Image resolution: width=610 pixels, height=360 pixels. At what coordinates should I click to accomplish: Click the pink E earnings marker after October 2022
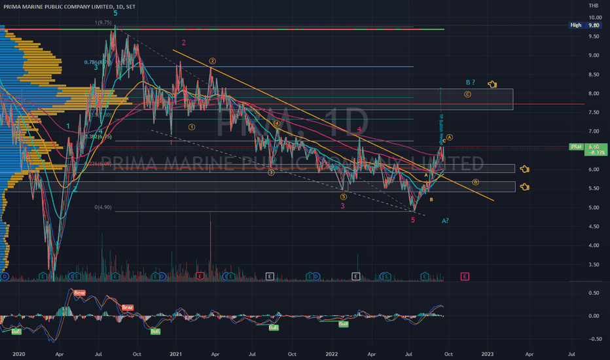pos(465,276)
